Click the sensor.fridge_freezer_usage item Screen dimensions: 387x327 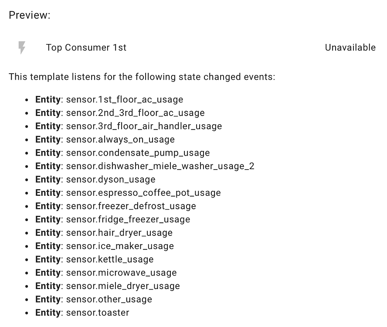(x=112, y=219)
